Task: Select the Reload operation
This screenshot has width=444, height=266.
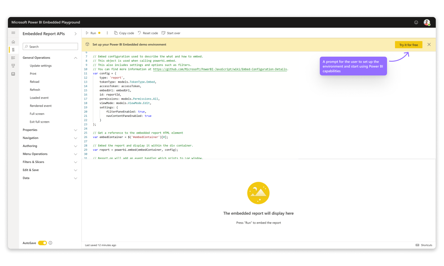Action: point(34,82)
